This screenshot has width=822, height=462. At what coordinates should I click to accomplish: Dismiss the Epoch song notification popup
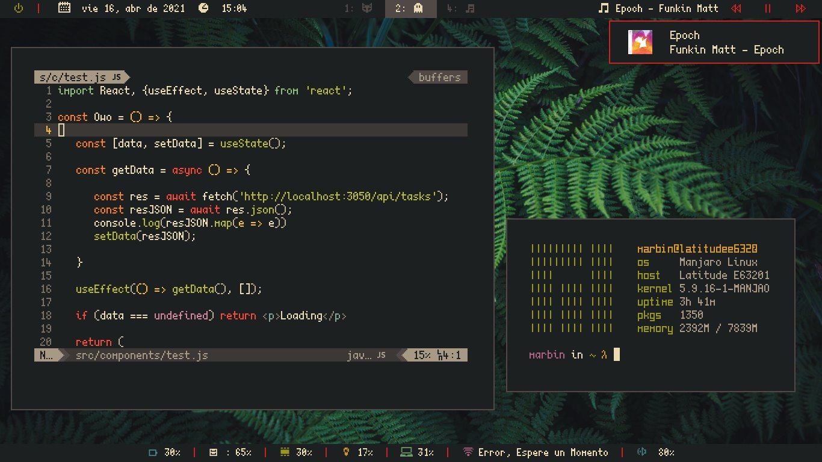pos(714,42)
